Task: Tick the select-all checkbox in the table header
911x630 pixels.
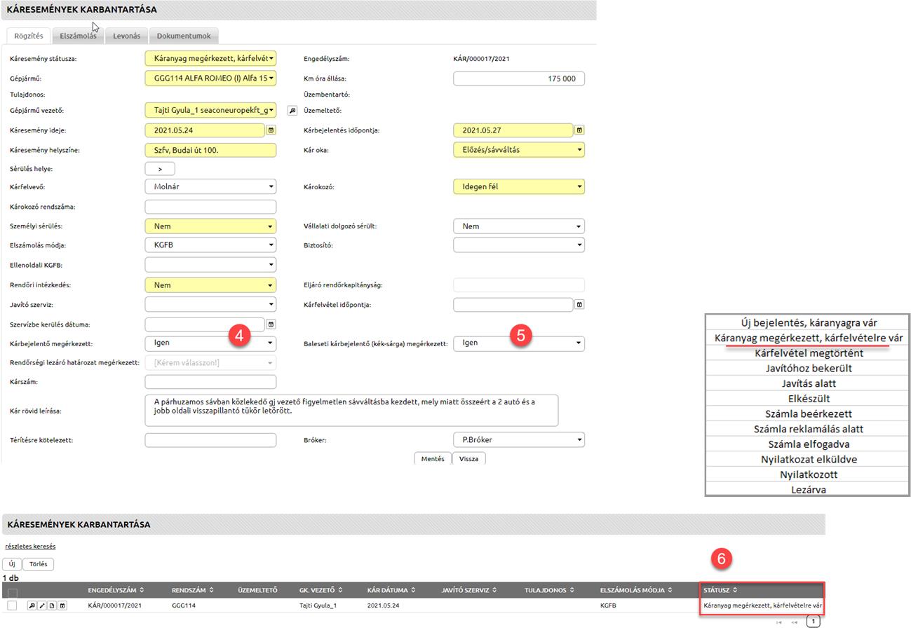Action: 12,594
